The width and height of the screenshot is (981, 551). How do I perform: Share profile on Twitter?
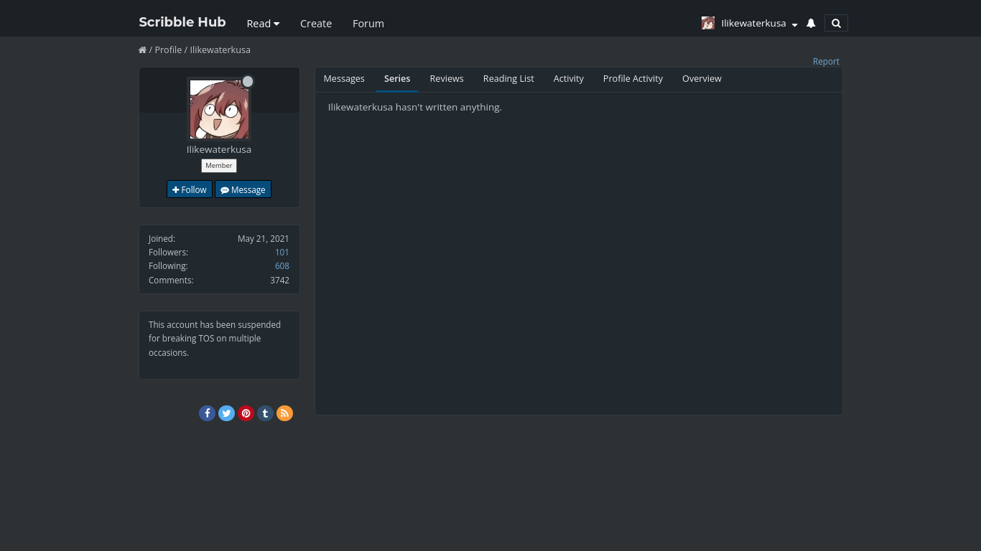point(226,413)
